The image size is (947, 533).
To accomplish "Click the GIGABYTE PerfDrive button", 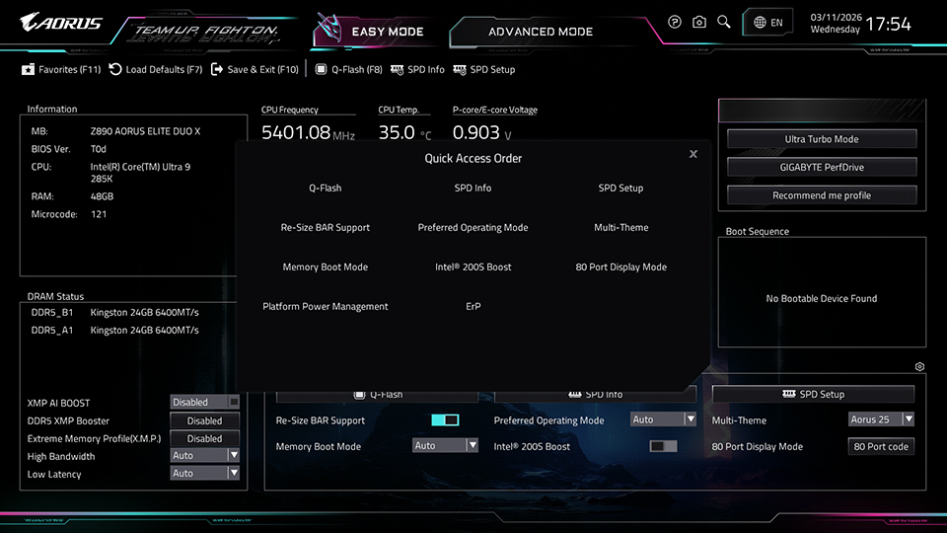I will click(x=821, y=167).
